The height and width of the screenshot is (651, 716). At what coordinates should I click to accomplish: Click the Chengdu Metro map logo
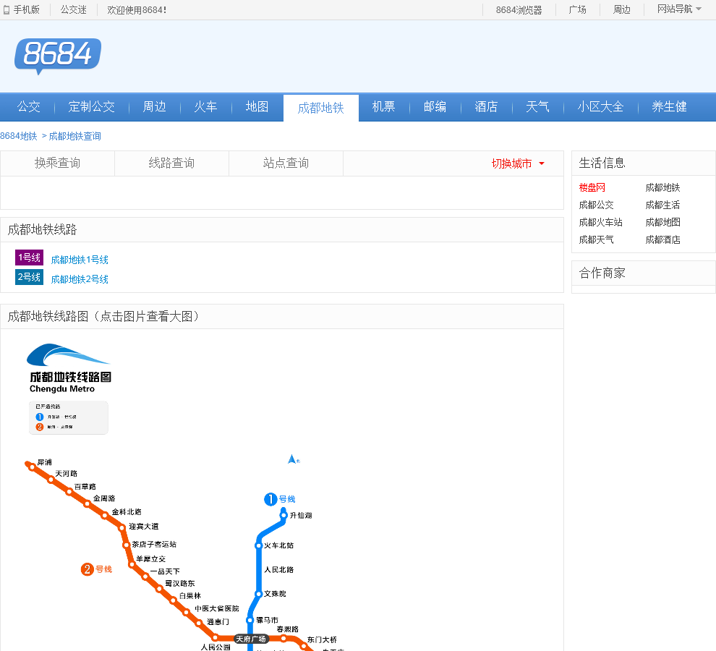[x=70, y=368]
